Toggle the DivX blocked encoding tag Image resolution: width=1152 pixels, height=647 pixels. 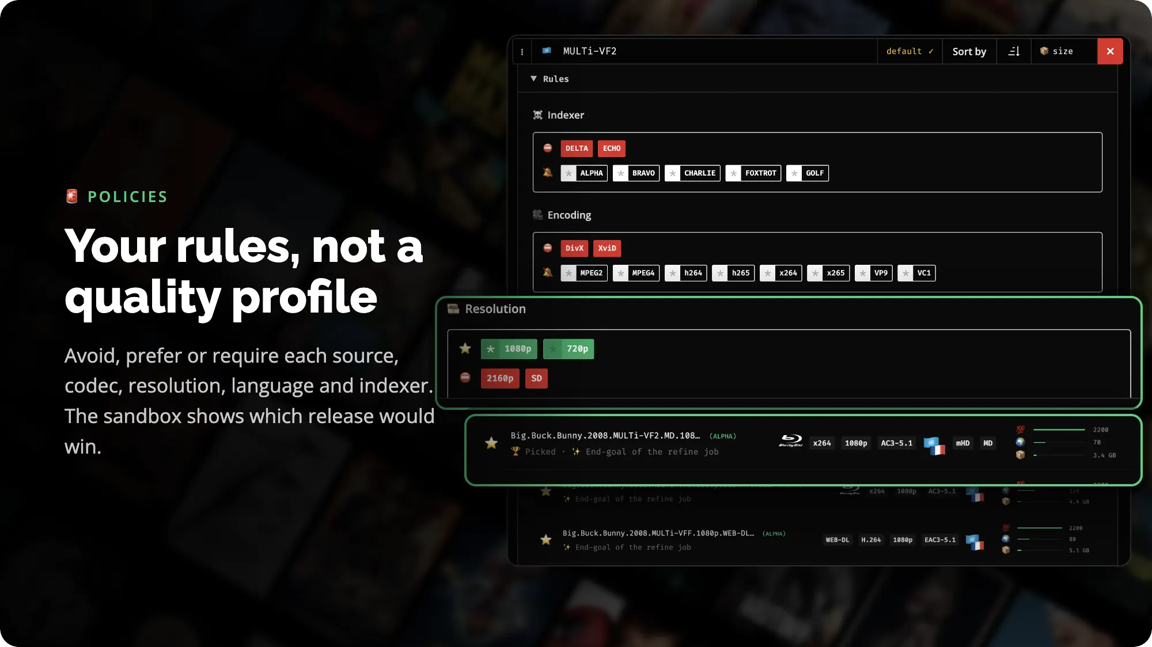pos(574,248)
